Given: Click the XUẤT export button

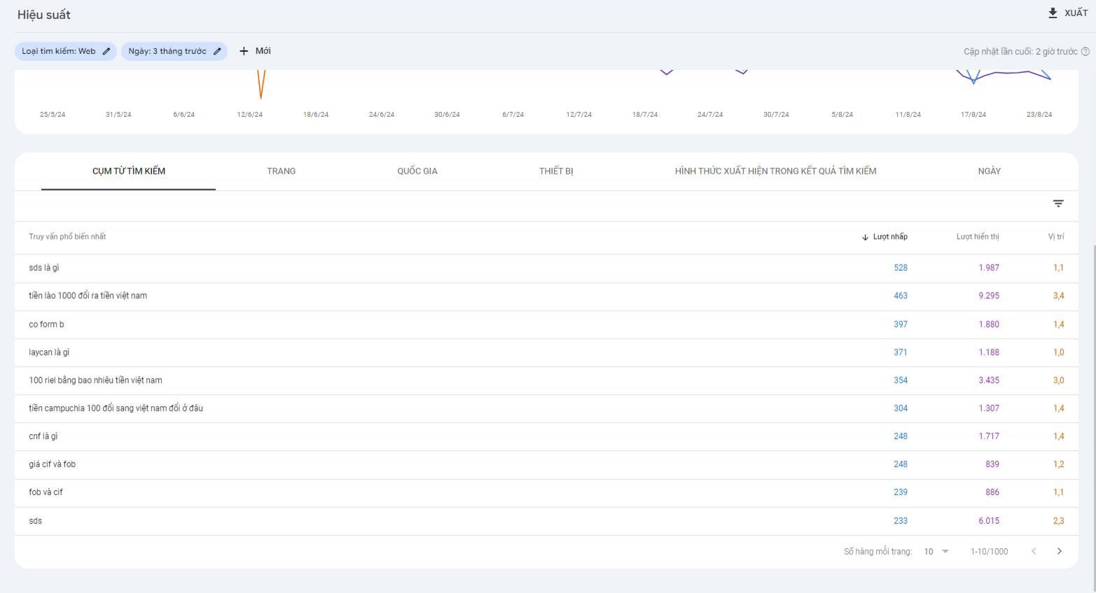Looking at the screenshot, I should tap(1068, 13).
